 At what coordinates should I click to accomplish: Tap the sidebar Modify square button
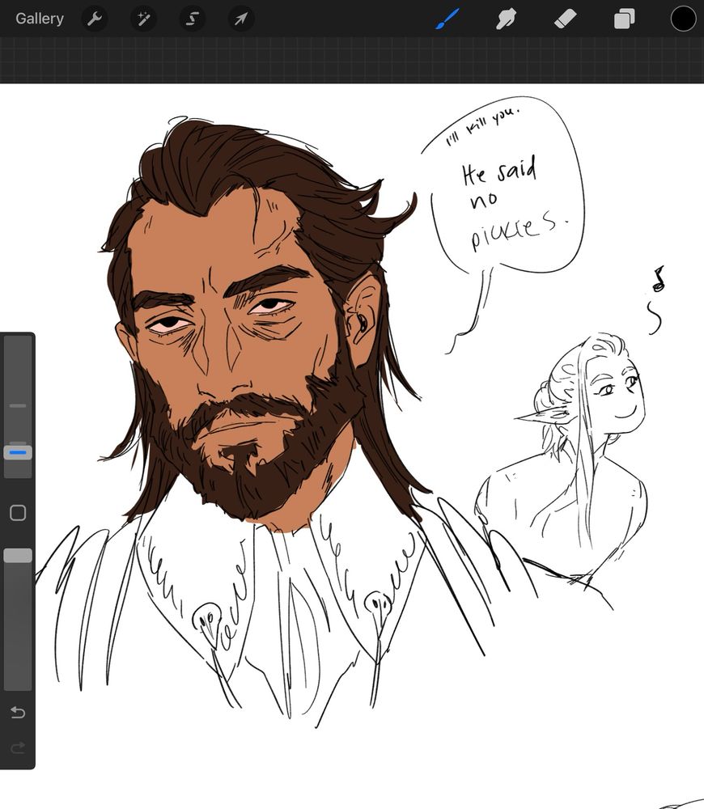(x=18, y=512)
